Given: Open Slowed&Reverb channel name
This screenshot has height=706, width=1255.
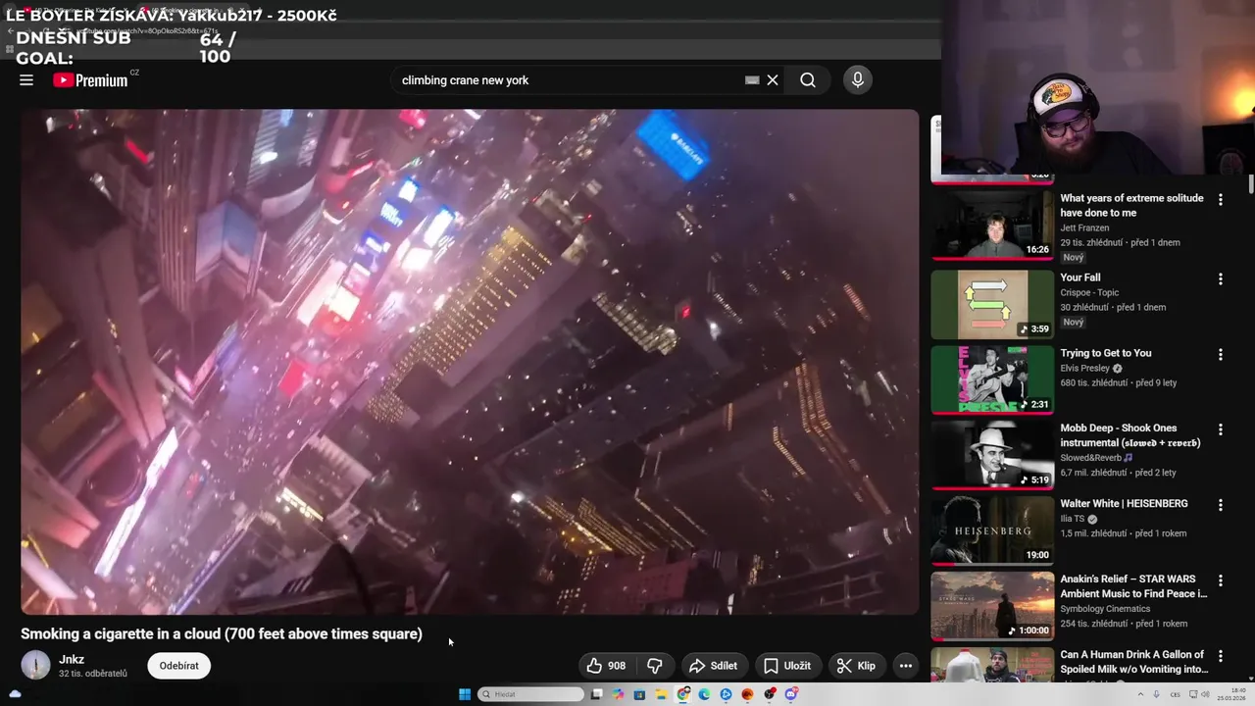Looking at the screenshot, I should tap(1090, 458).
